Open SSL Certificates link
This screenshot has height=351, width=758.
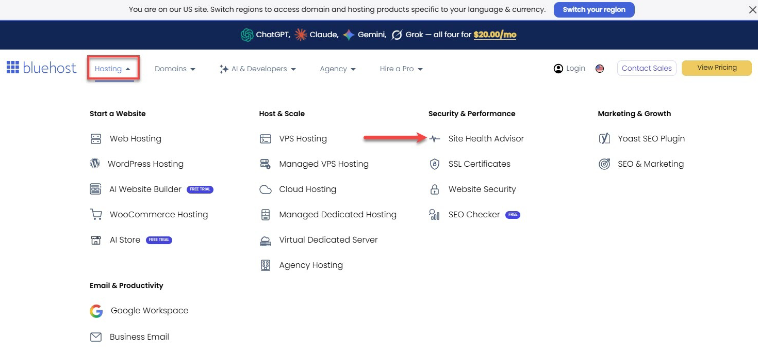pos(480,164)
